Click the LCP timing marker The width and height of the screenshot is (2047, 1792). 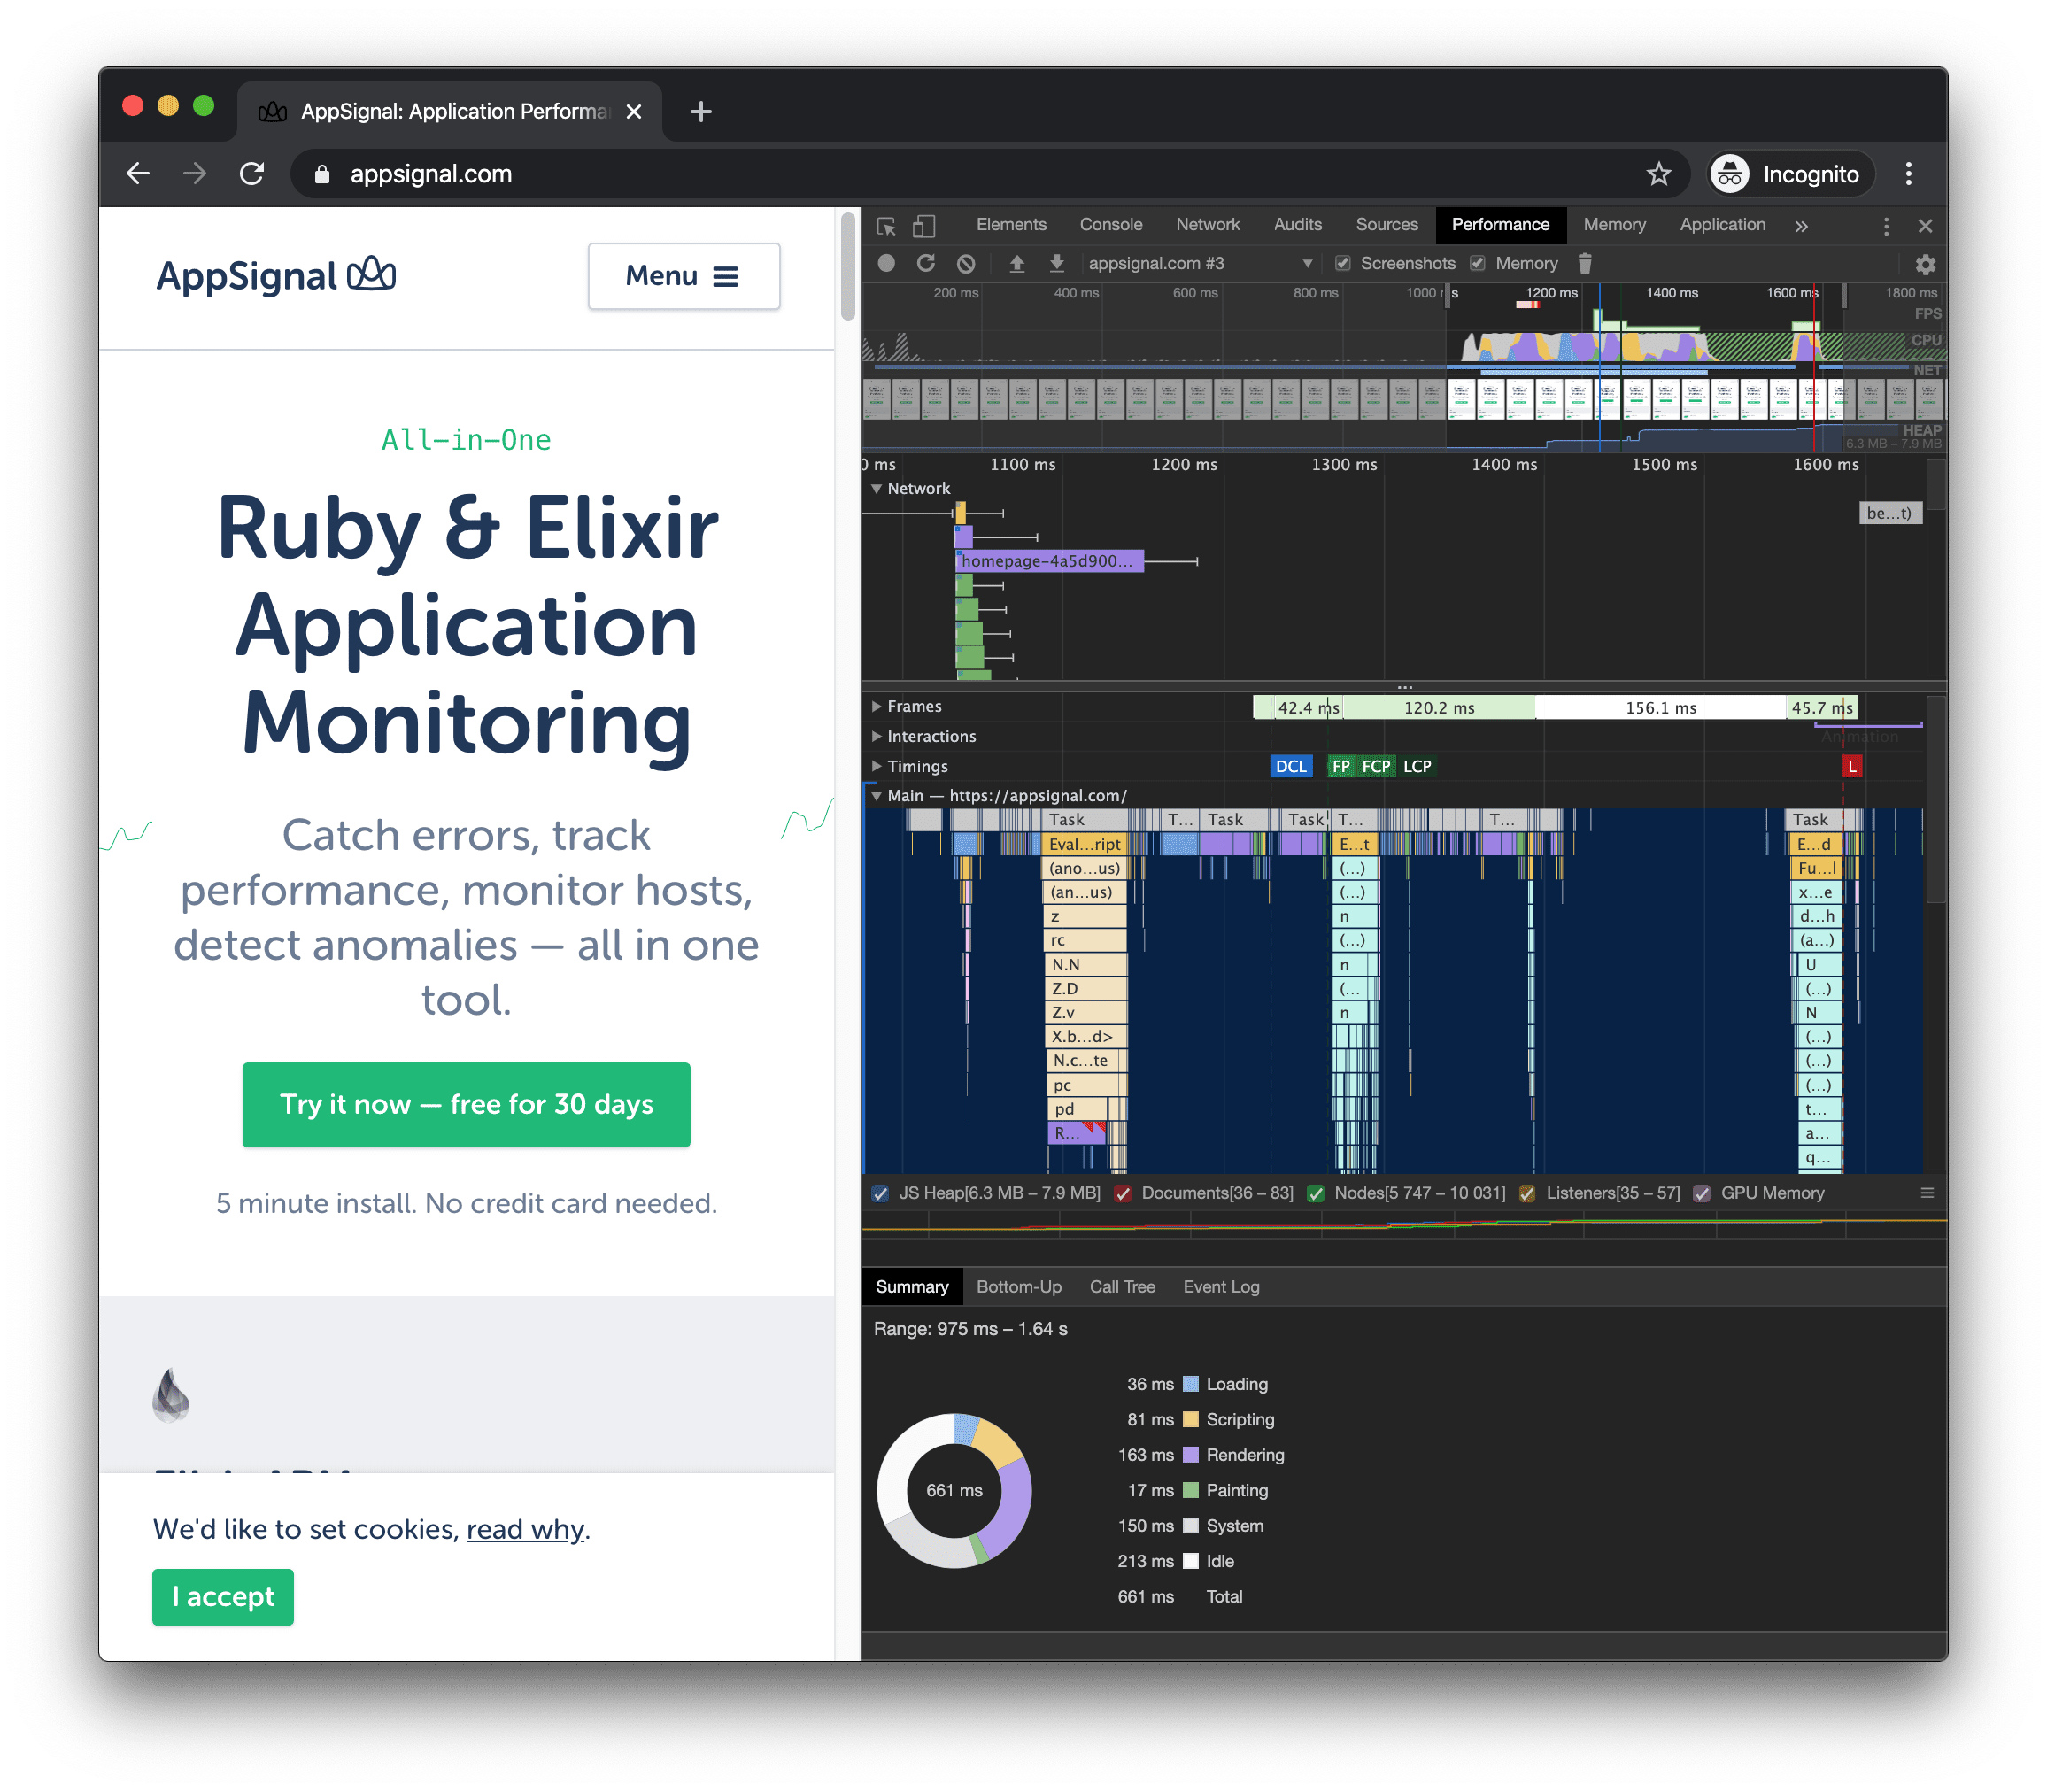click(x=1416, y=766)
